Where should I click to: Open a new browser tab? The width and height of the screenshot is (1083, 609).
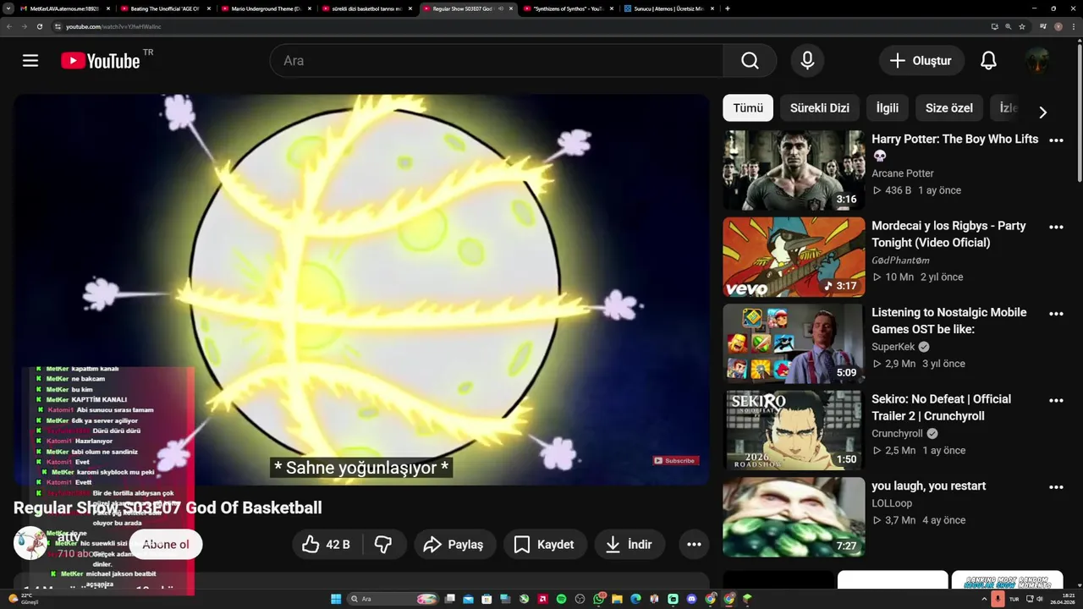(x=728, y=8)
